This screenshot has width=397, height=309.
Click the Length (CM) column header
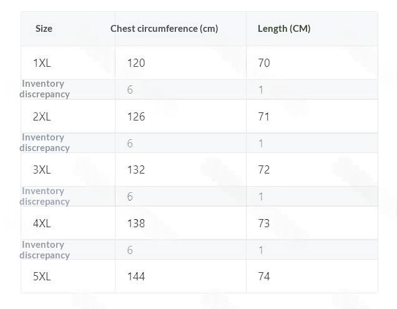coord(284,29)
